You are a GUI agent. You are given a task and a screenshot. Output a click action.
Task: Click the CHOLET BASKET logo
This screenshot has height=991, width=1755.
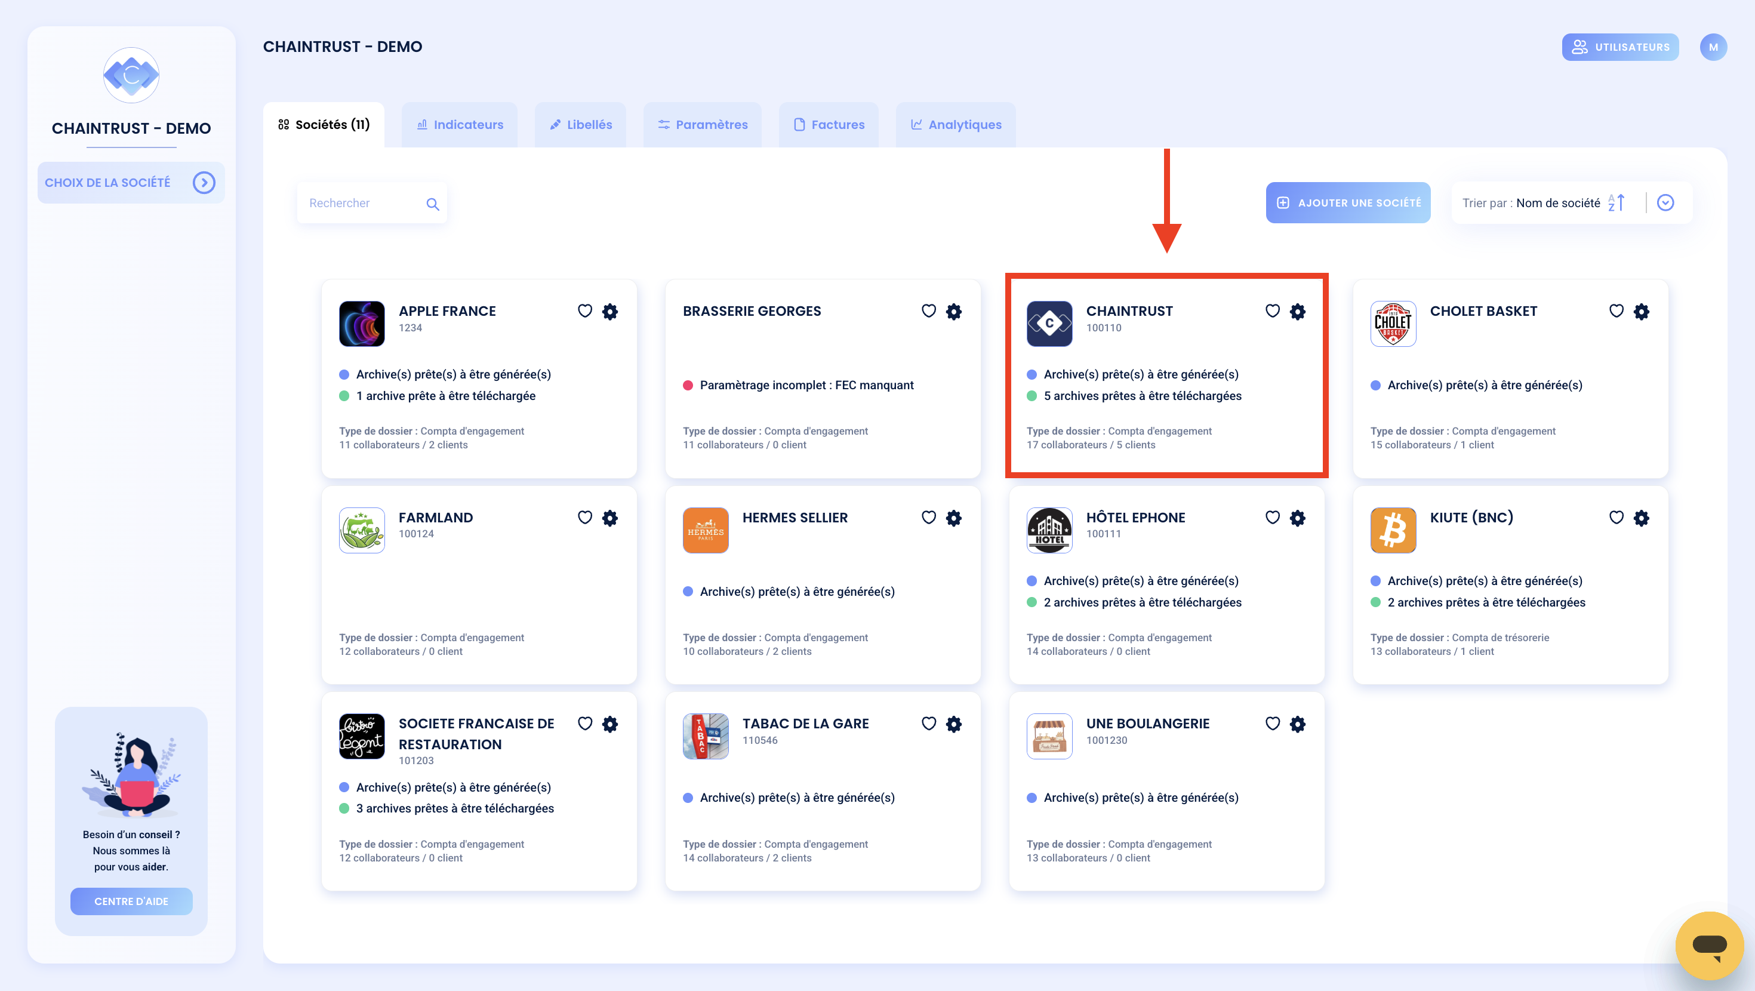coord(1393,324)
